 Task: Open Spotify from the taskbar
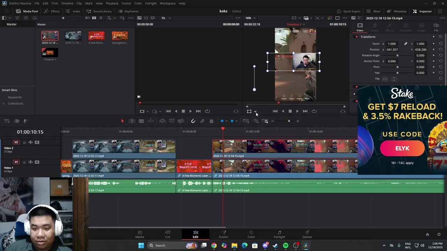click(x=286, y=245)
